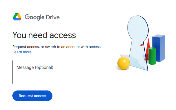Click the You need access heading

(44, 35)
